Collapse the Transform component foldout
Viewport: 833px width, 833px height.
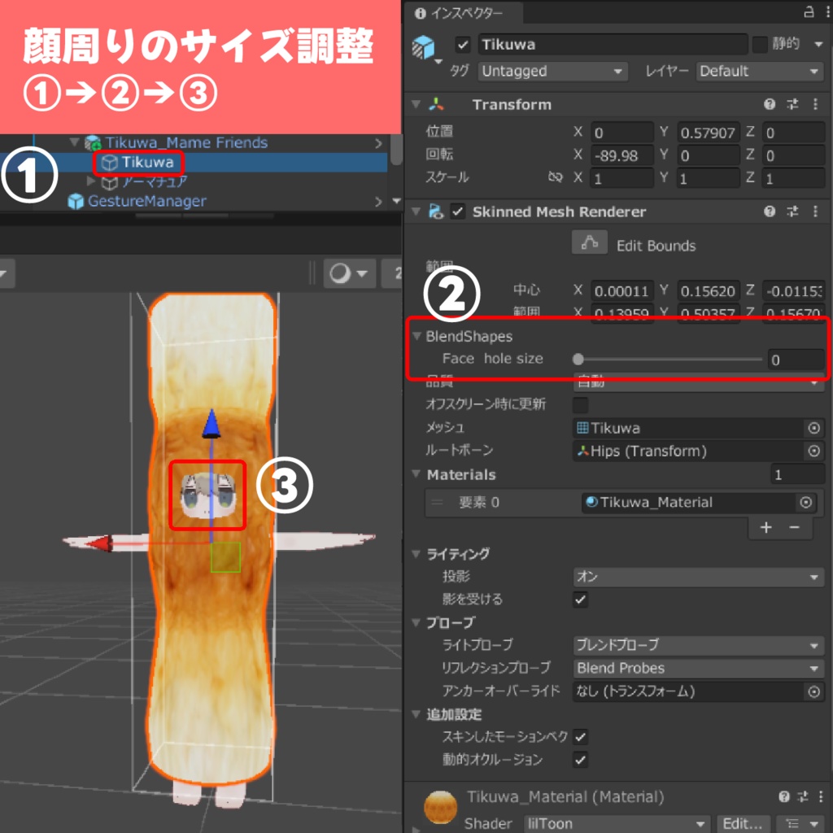(416, 104)
